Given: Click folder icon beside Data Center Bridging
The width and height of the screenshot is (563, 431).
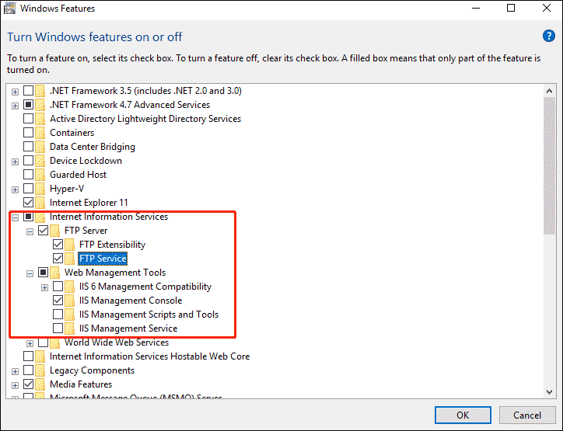Looking at the screenshot, I should pyautogui.click(x=40, y=147).
